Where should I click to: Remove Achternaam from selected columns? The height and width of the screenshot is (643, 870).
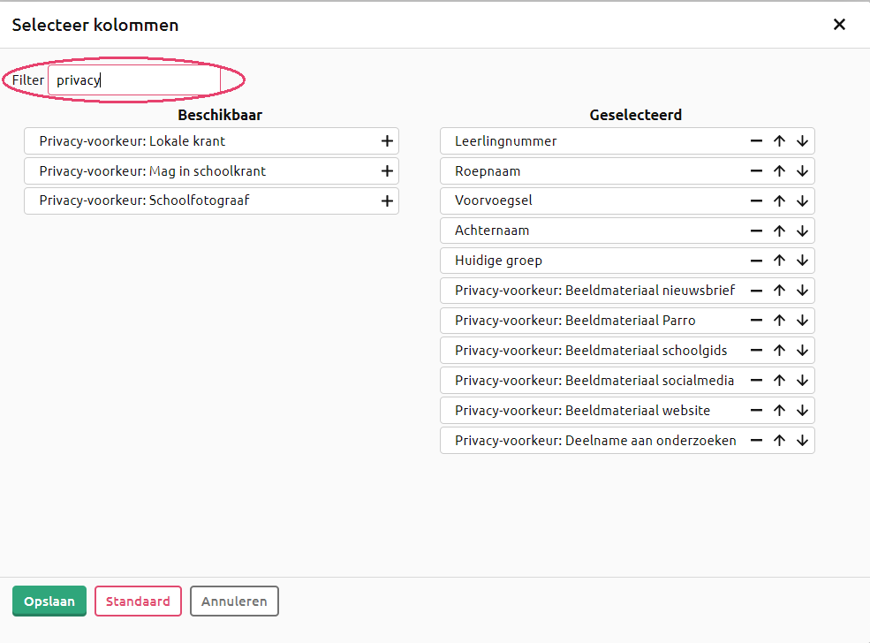click(756, 231)
